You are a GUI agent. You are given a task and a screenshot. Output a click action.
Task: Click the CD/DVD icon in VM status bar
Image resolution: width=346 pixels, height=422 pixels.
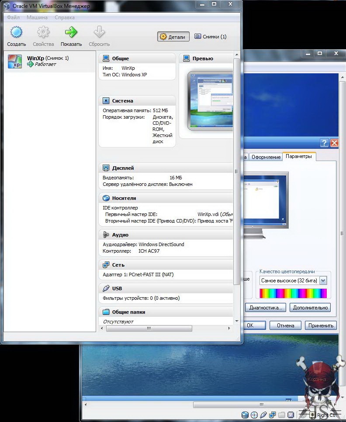click(x=254, y=415)
